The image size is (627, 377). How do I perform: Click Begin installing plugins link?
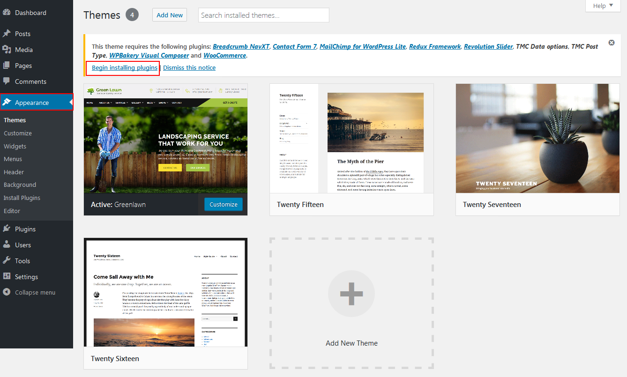125,68
